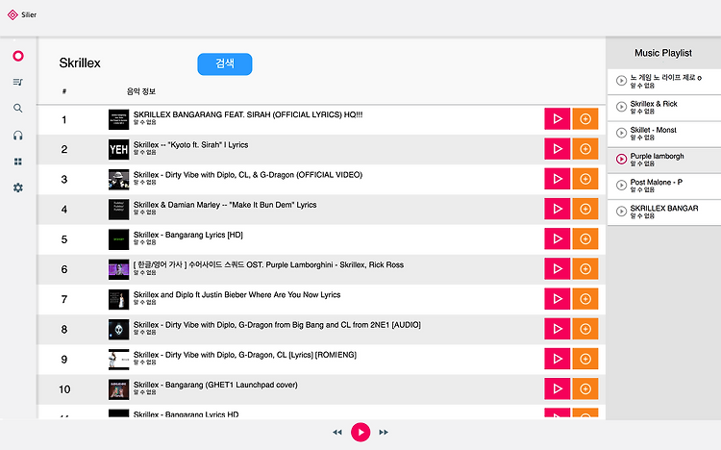Select title 'Skrillex - Bangarang Lyrics [HD]'
721x450 pixels.
click(188, 235)
